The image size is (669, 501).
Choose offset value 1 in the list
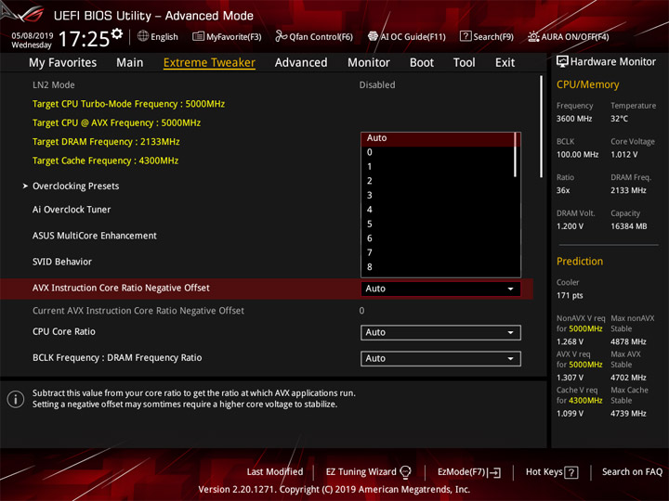pos(438,167)
